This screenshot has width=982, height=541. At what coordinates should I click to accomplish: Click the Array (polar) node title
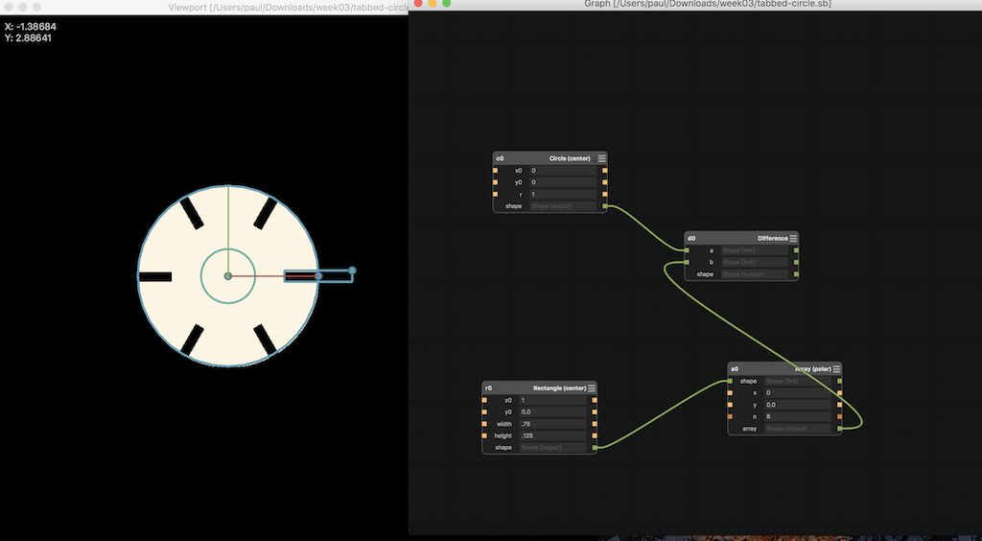[813, 368]
